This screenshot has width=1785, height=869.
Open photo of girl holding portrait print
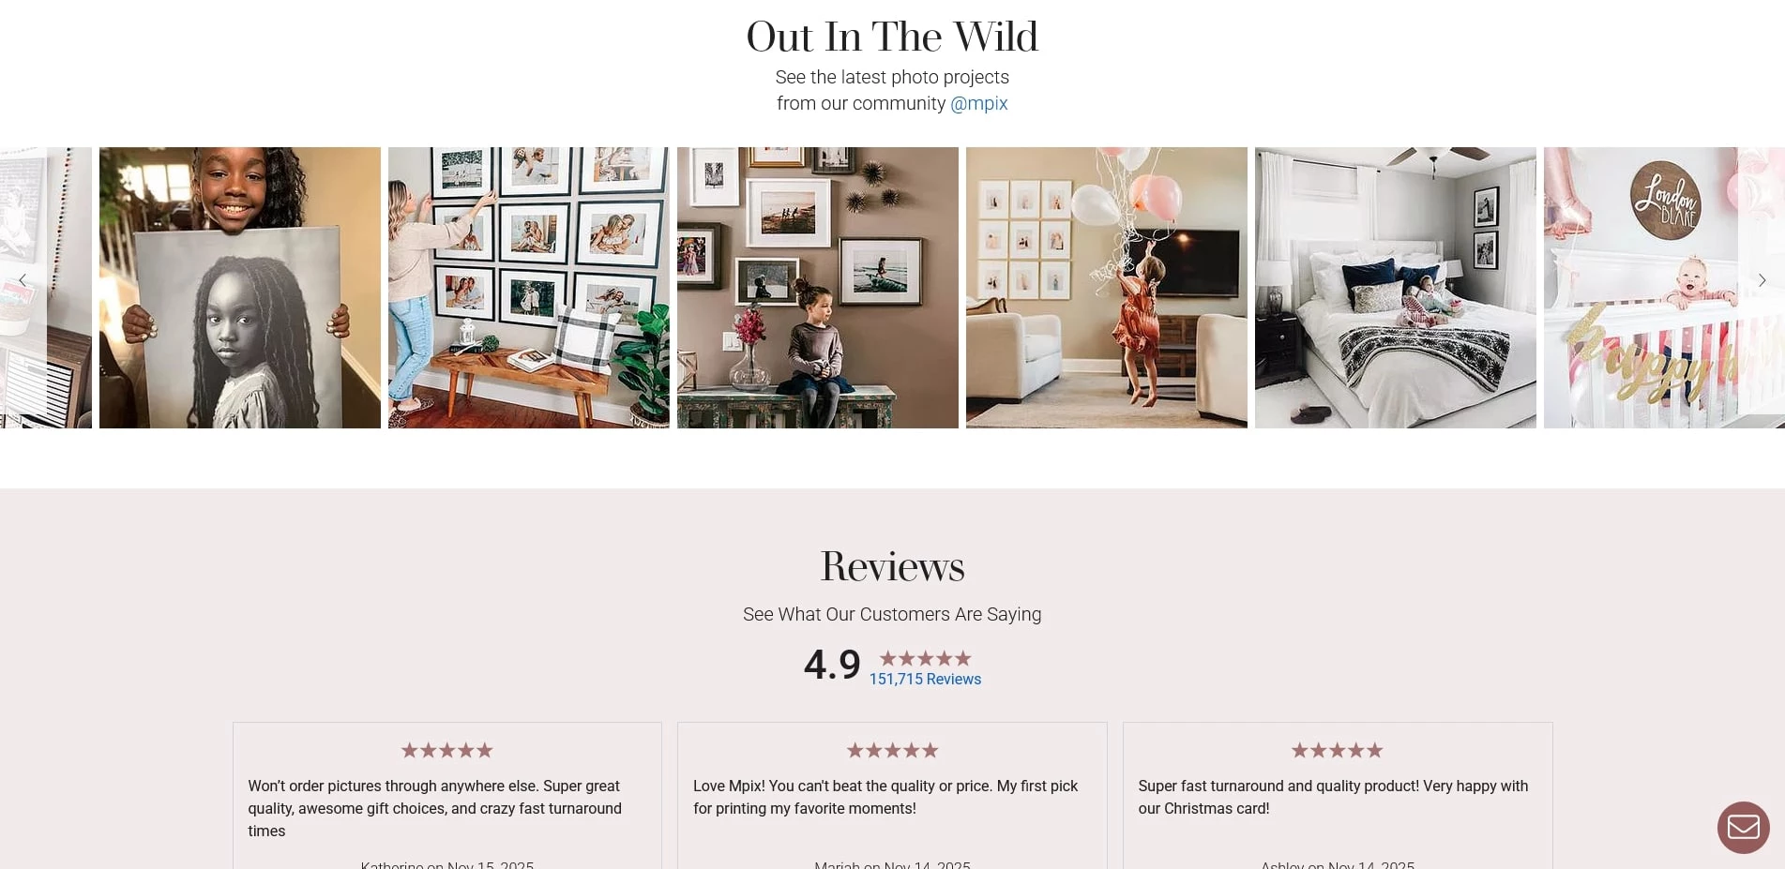[240, 288]
